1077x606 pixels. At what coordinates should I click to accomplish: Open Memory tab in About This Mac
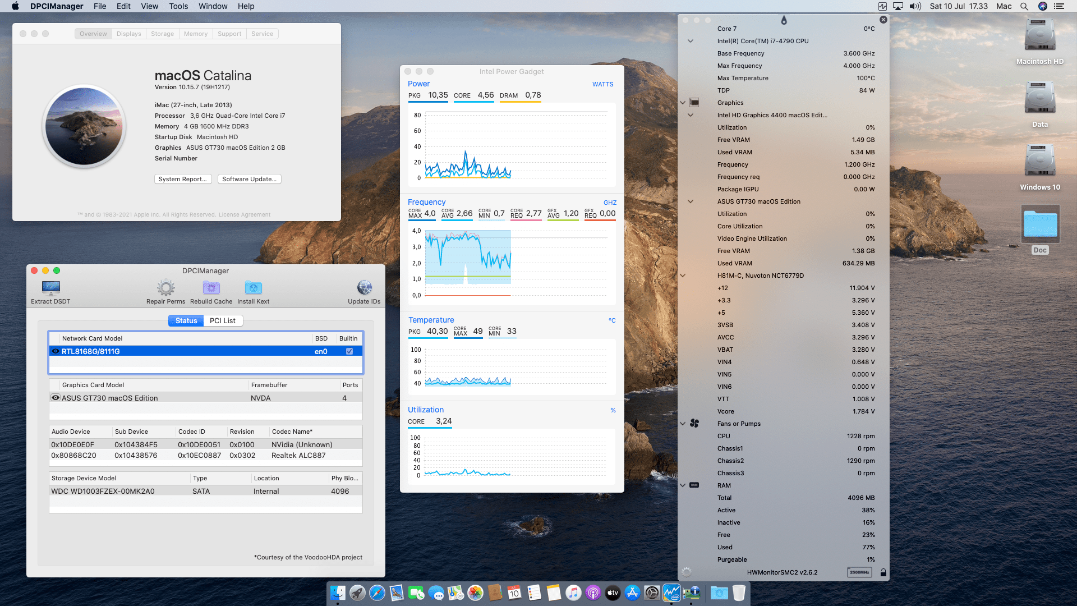(196, 34)
